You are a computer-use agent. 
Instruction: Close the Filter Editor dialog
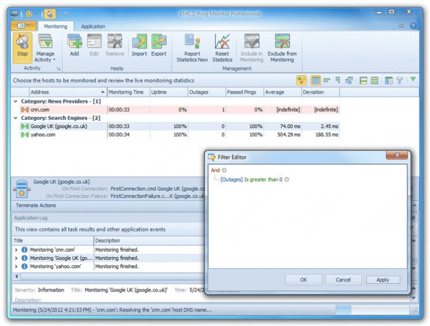point(397,155)
